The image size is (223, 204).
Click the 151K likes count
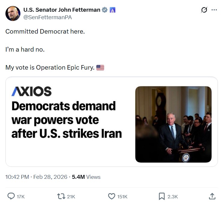pos(122,196)
